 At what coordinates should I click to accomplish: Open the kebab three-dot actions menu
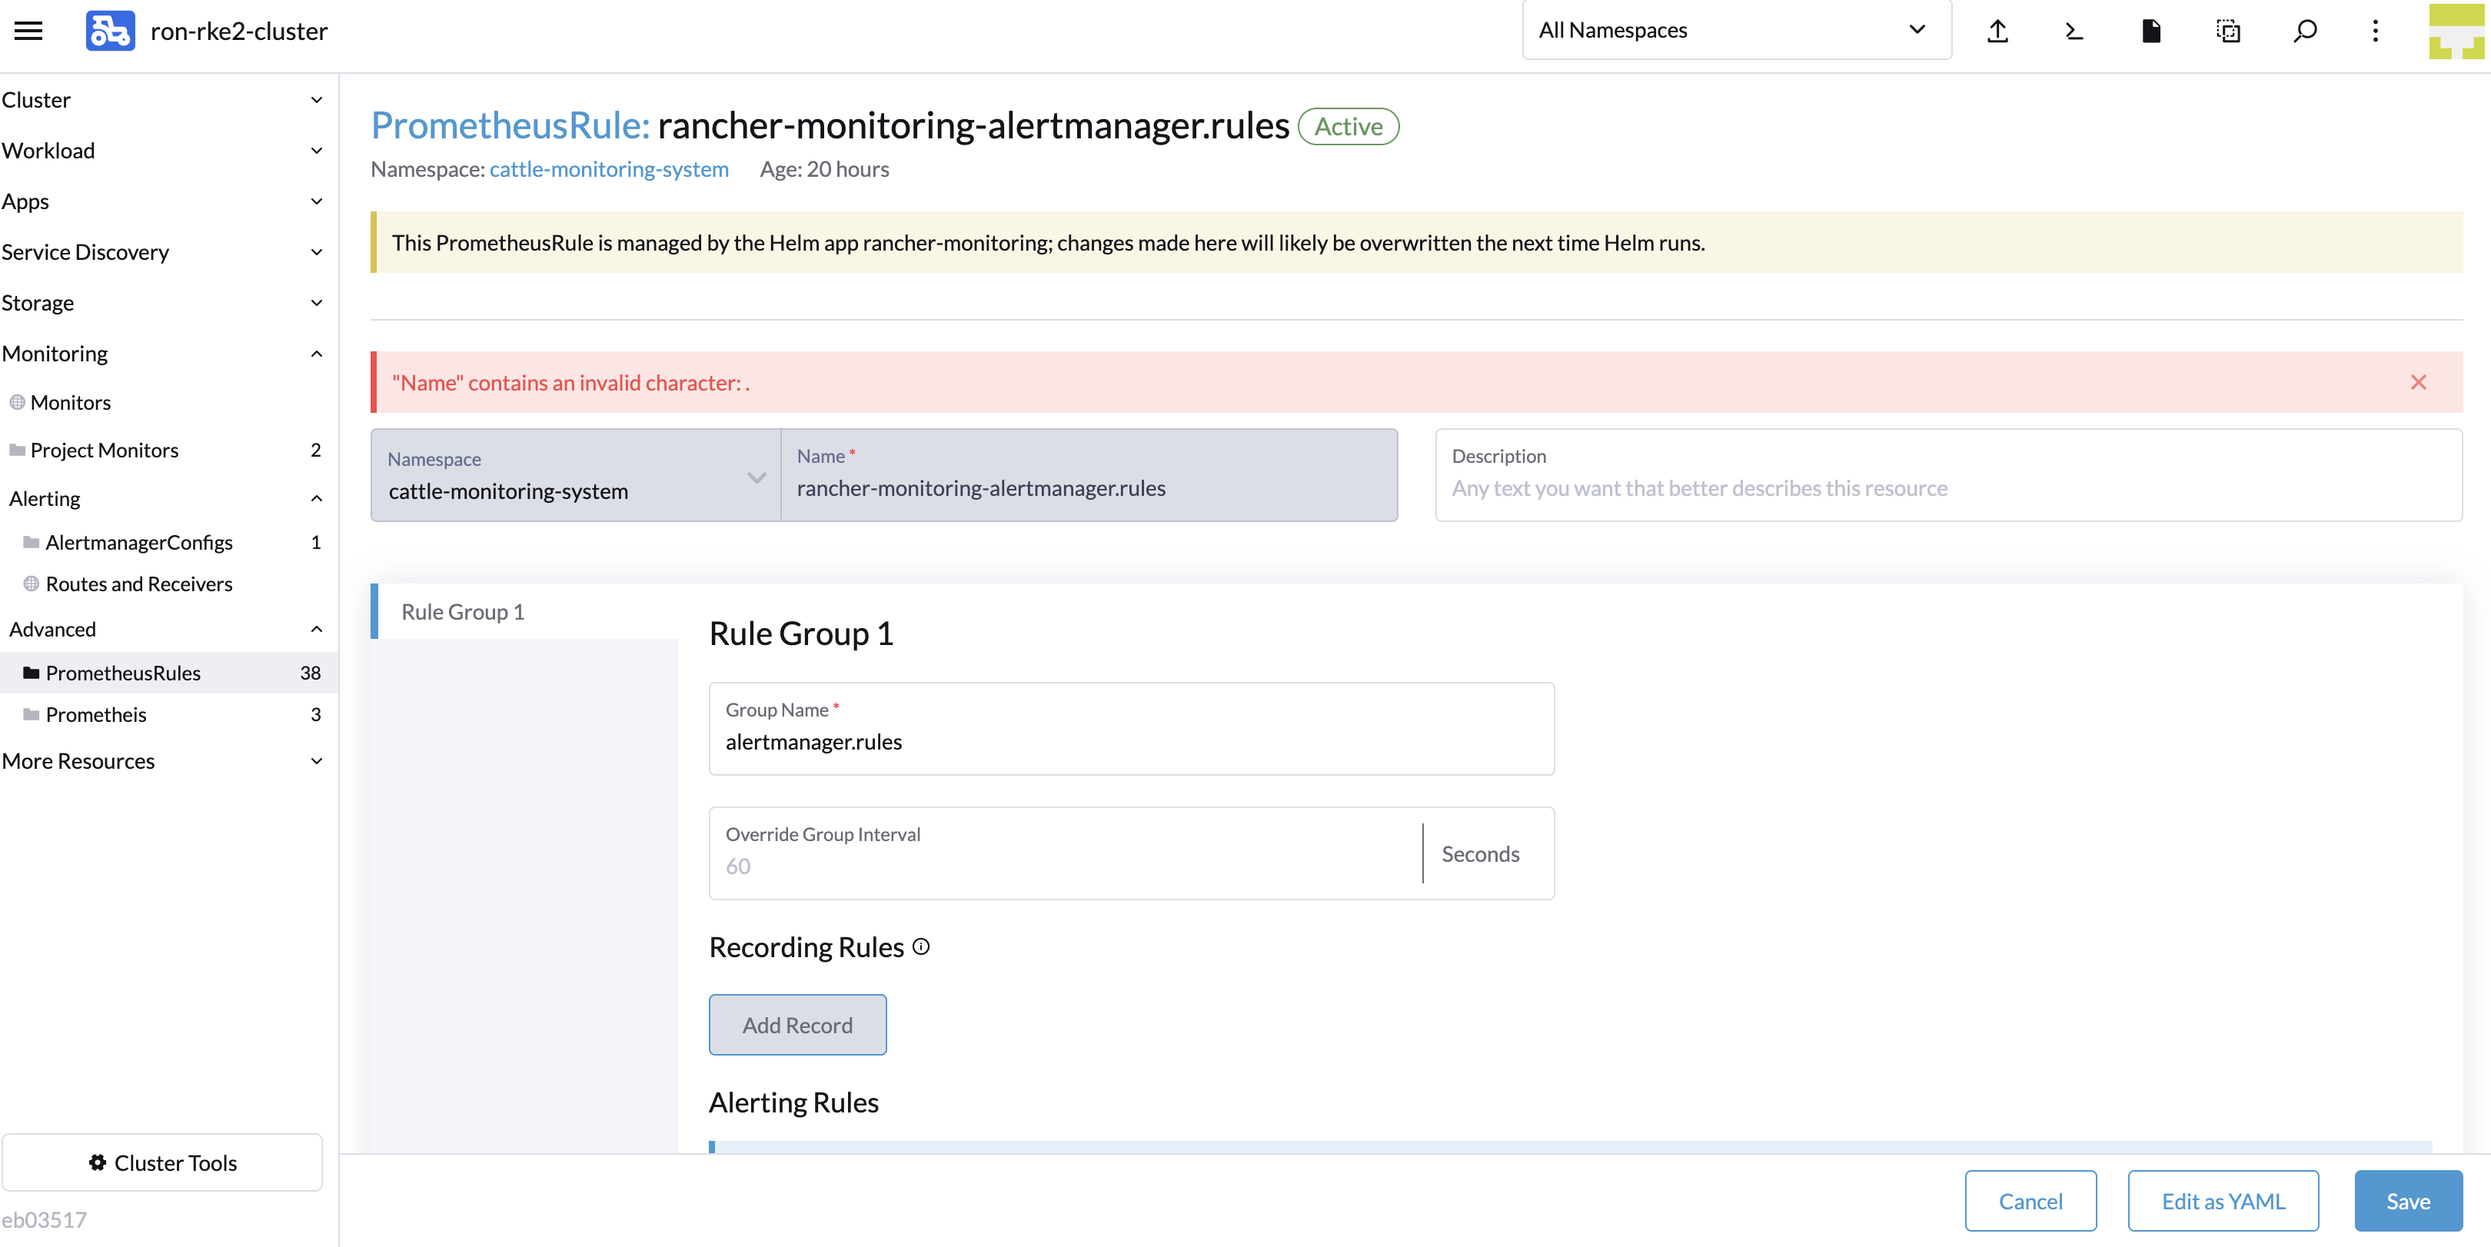coord(2377,30)
